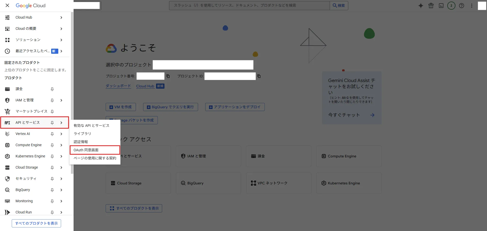Expand Compute Engine submenu chevron
The height and width of the screenshot is (231, 487).
[61, 145]
